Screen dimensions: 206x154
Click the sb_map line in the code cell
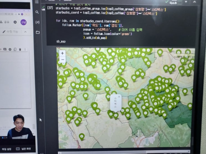[61, 41]
